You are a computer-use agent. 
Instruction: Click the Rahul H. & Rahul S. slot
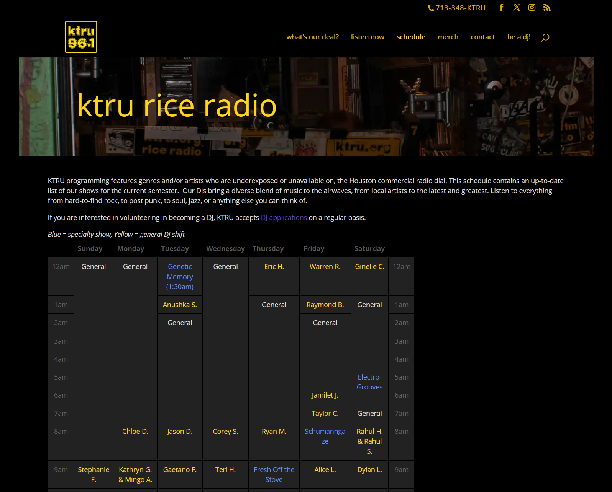point(369,441)
